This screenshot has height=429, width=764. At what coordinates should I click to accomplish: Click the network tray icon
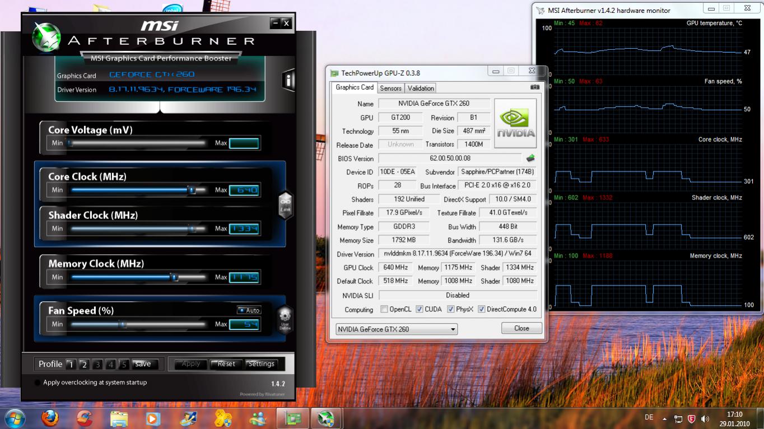click(x=678, y=418)
